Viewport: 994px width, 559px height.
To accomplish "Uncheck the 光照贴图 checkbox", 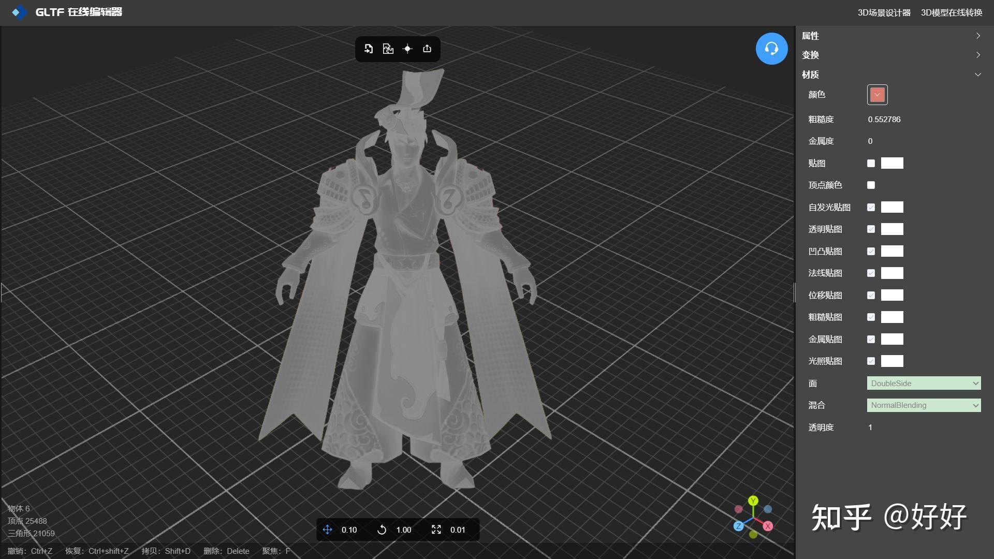I will 871,361.
